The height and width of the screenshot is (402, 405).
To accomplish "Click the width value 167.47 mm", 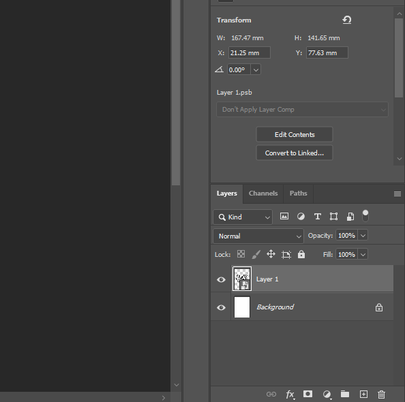I will click(247, 38).
